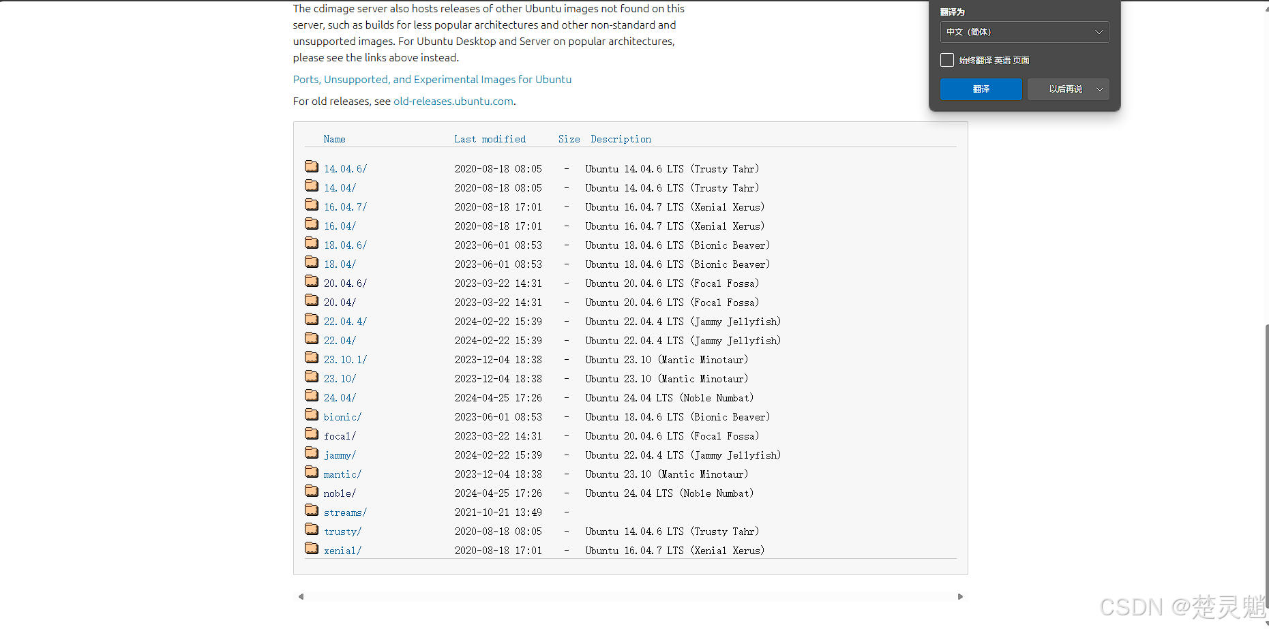The height and width of the screenshot is (629, 1269).
Task: Open the focal/ directory link
Action: (340, 436)
